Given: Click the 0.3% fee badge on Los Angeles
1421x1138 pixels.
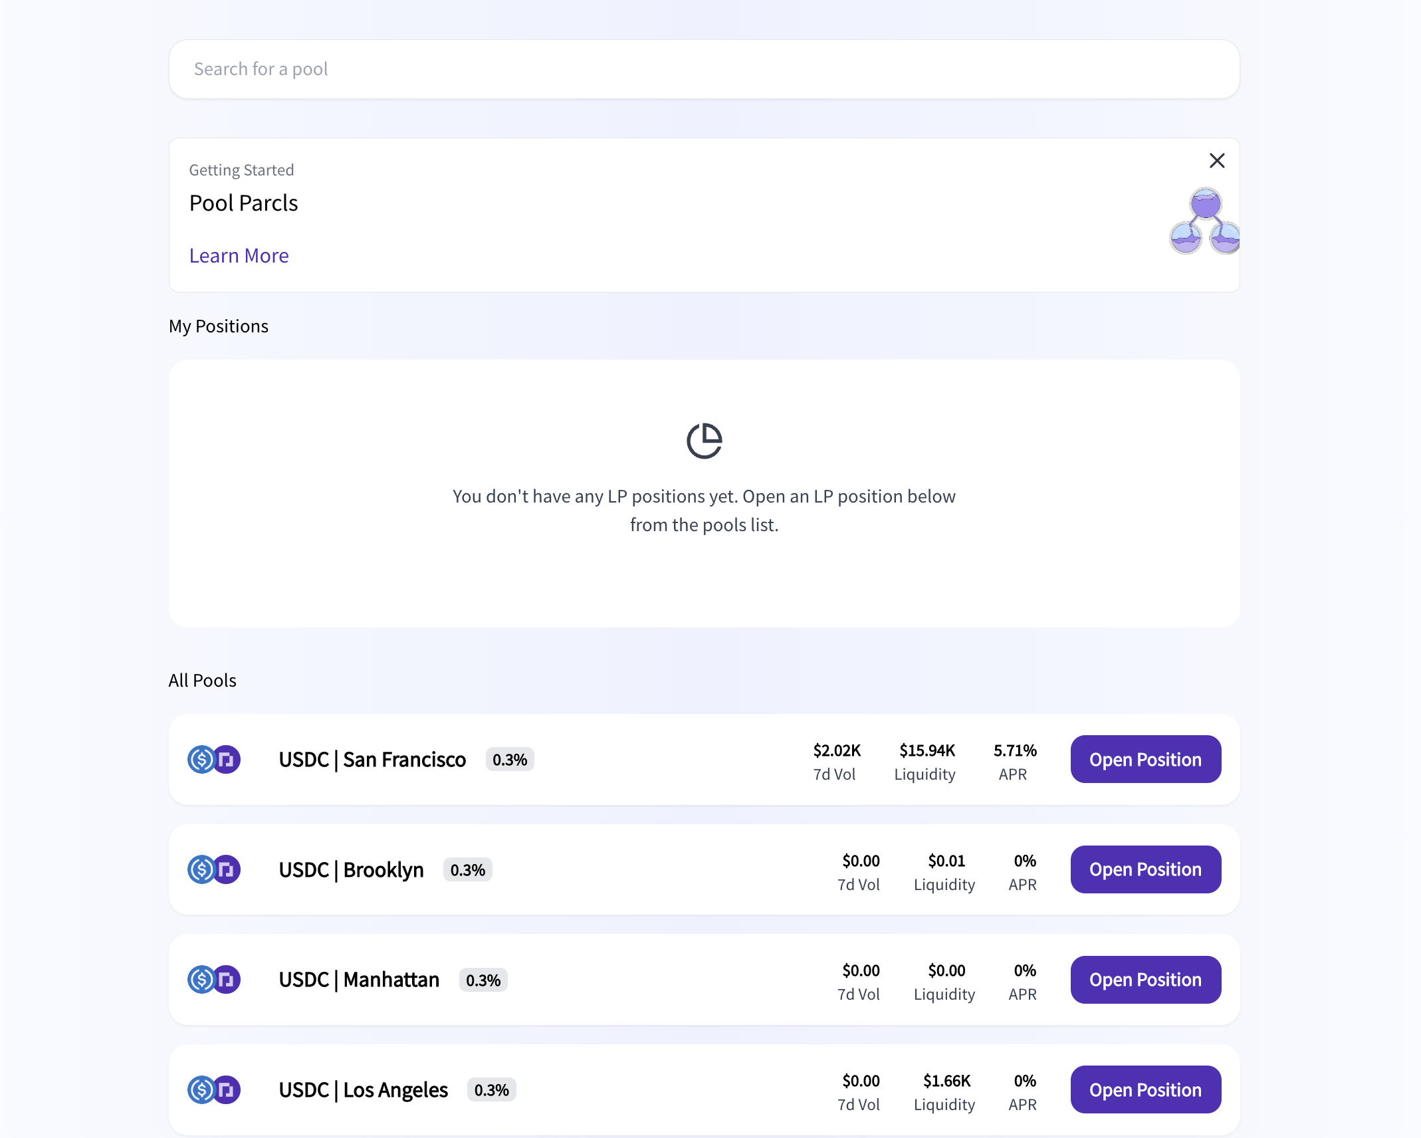Looking at the screenshot, I should coord(492,1089).
